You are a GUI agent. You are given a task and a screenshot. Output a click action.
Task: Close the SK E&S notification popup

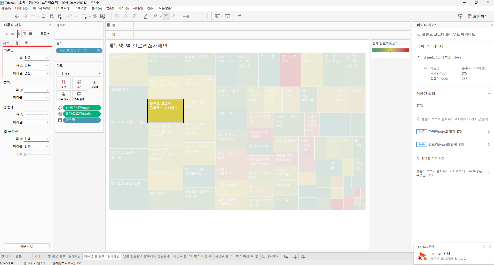(490, 246)
